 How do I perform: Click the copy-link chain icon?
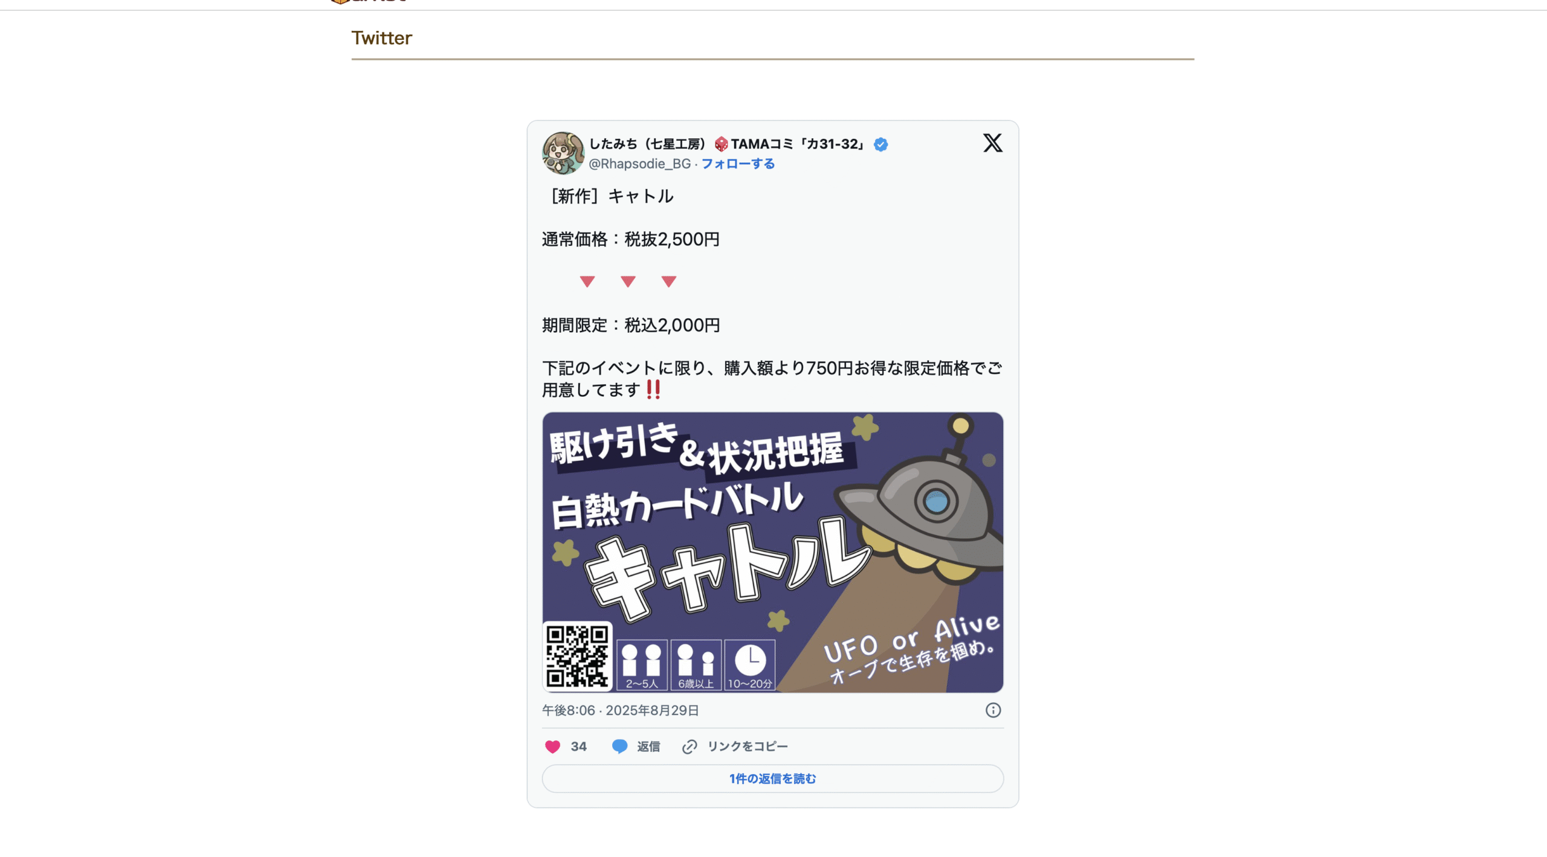[690, 746]
